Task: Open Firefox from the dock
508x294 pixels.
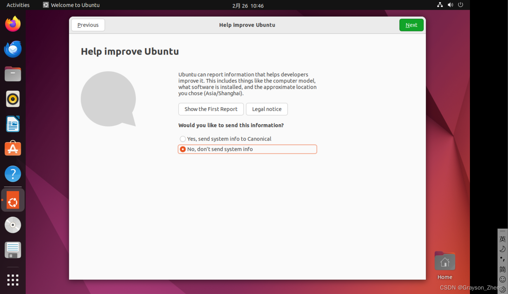Action: pos(13,24)
